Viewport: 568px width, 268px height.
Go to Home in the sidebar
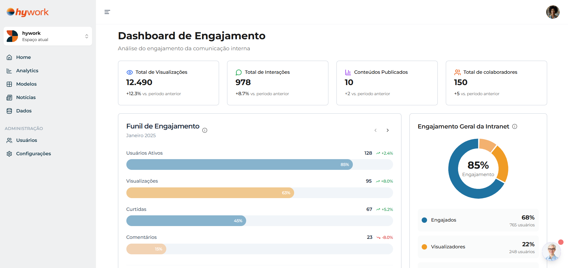tap(24, 57)
